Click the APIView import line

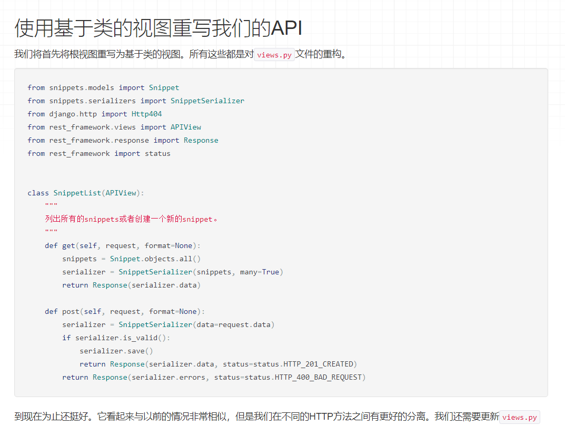pos(114,127)
